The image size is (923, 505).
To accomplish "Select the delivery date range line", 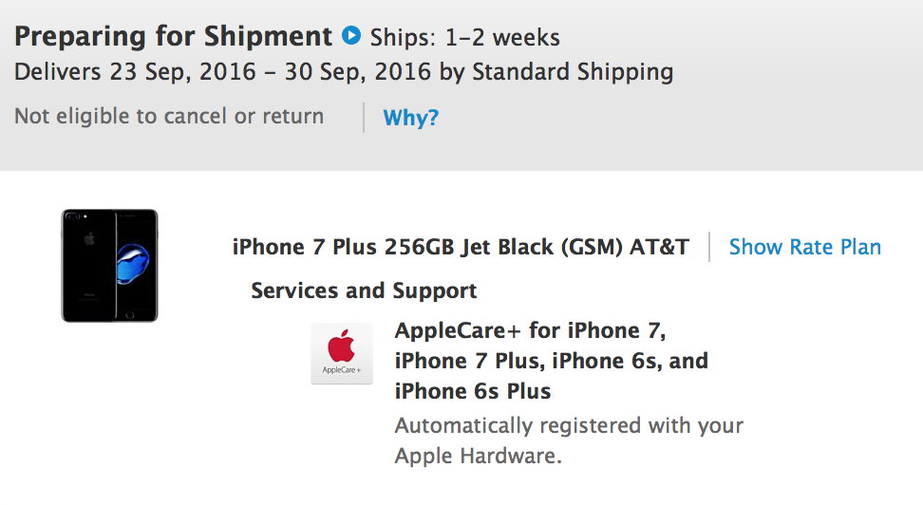I will pos(344,72).
